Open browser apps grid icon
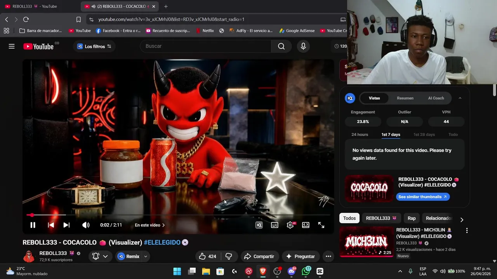This screenshot has height=279, width=497. coord(6,31)
